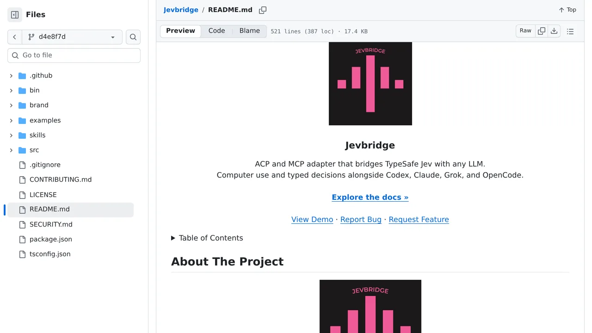Click the package.json file icon
This screenshot has height=333, width=592.
point(22,239)
